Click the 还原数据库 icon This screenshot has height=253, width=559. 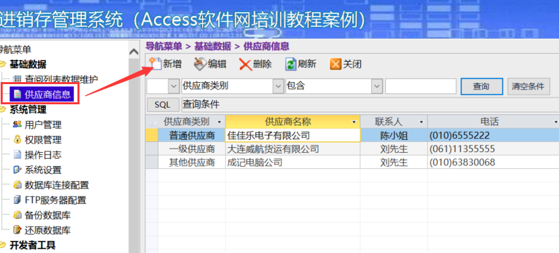[17, 230]
